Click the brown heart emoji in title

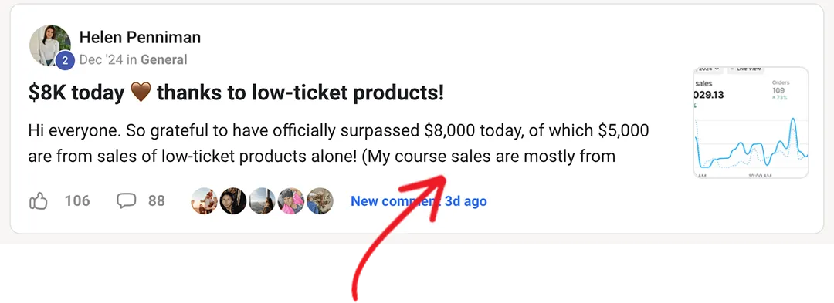141,94
